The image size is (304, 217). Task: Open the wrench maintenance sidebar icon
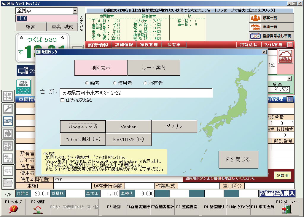(x=8, y=108)
